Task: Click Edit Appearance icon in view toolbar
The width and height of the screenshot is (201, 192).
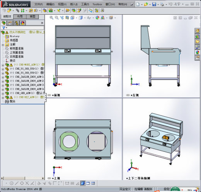Action: [97, 18]
